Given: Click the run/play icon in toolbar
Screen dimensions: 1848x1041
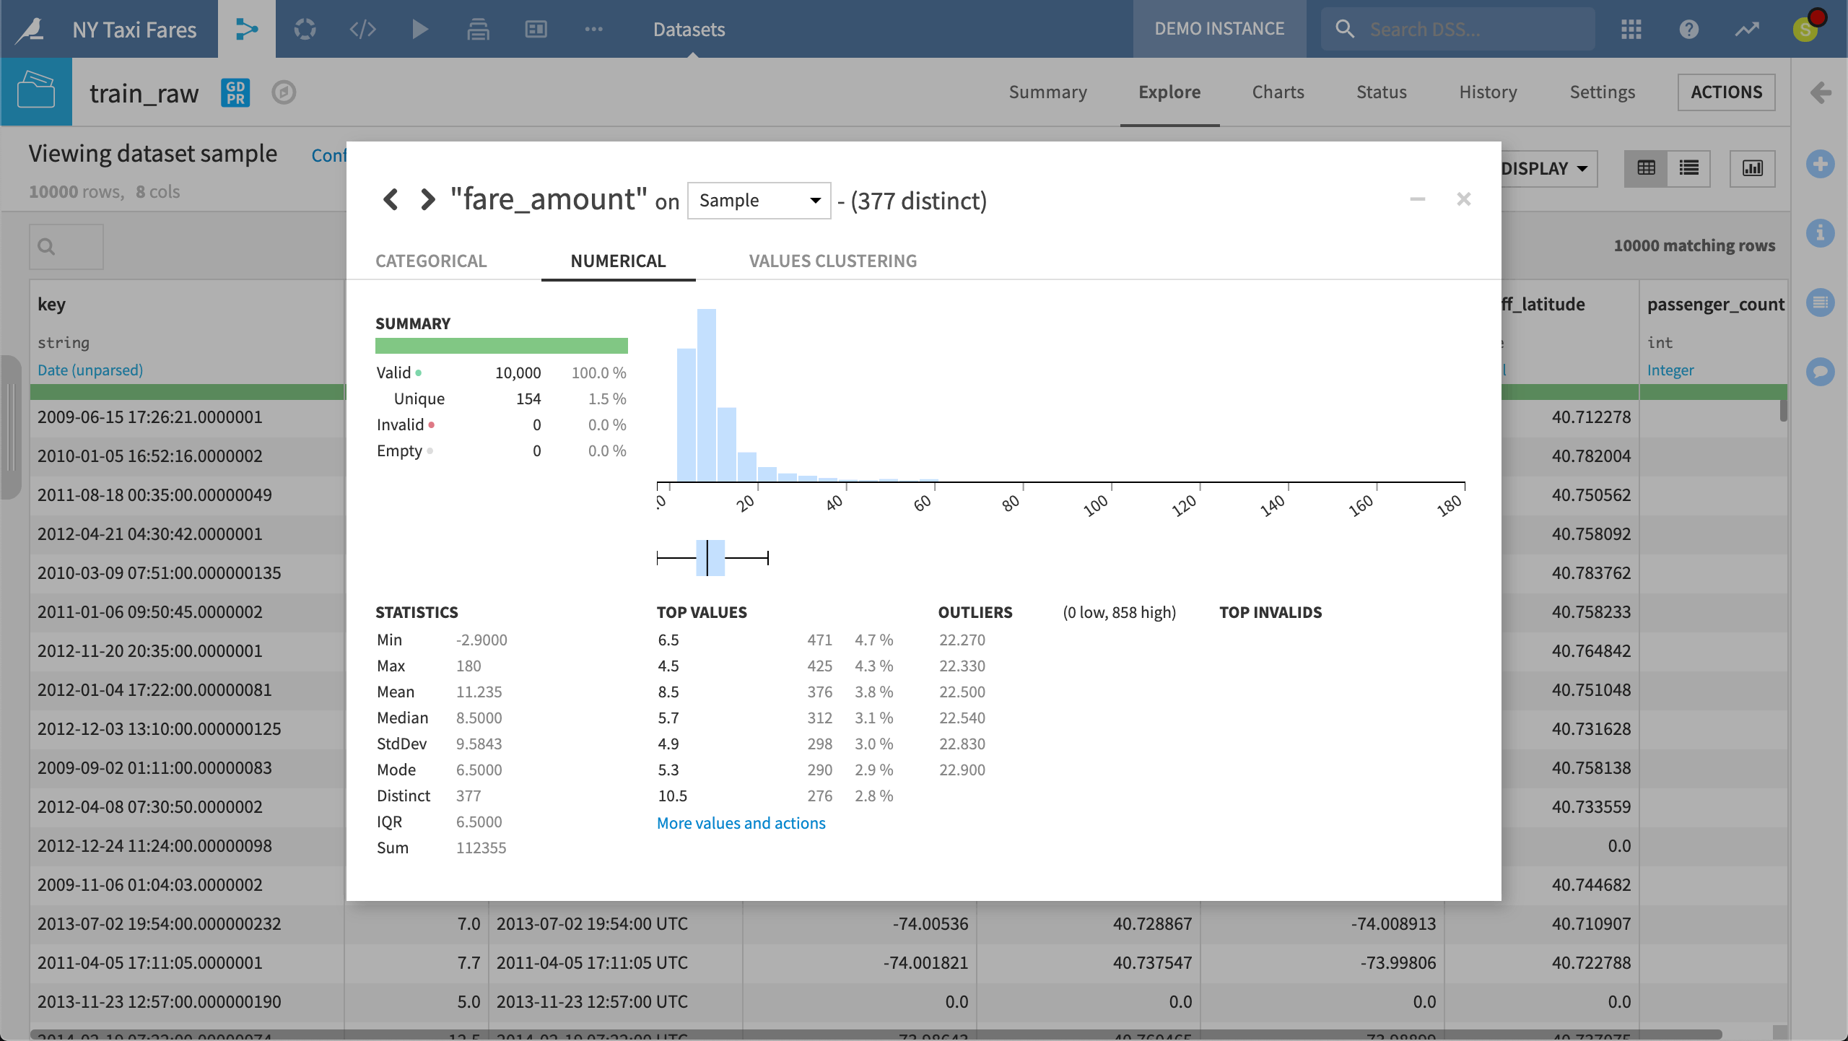Looking at the screenshot, I should 420,28.
